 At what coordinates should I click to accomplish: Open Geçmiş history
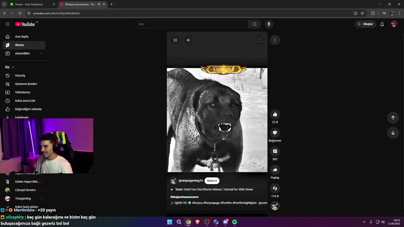24,75
